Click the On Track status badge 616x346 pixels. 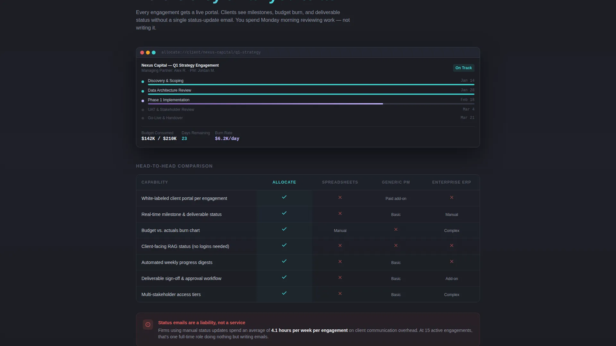pos(464,68)
